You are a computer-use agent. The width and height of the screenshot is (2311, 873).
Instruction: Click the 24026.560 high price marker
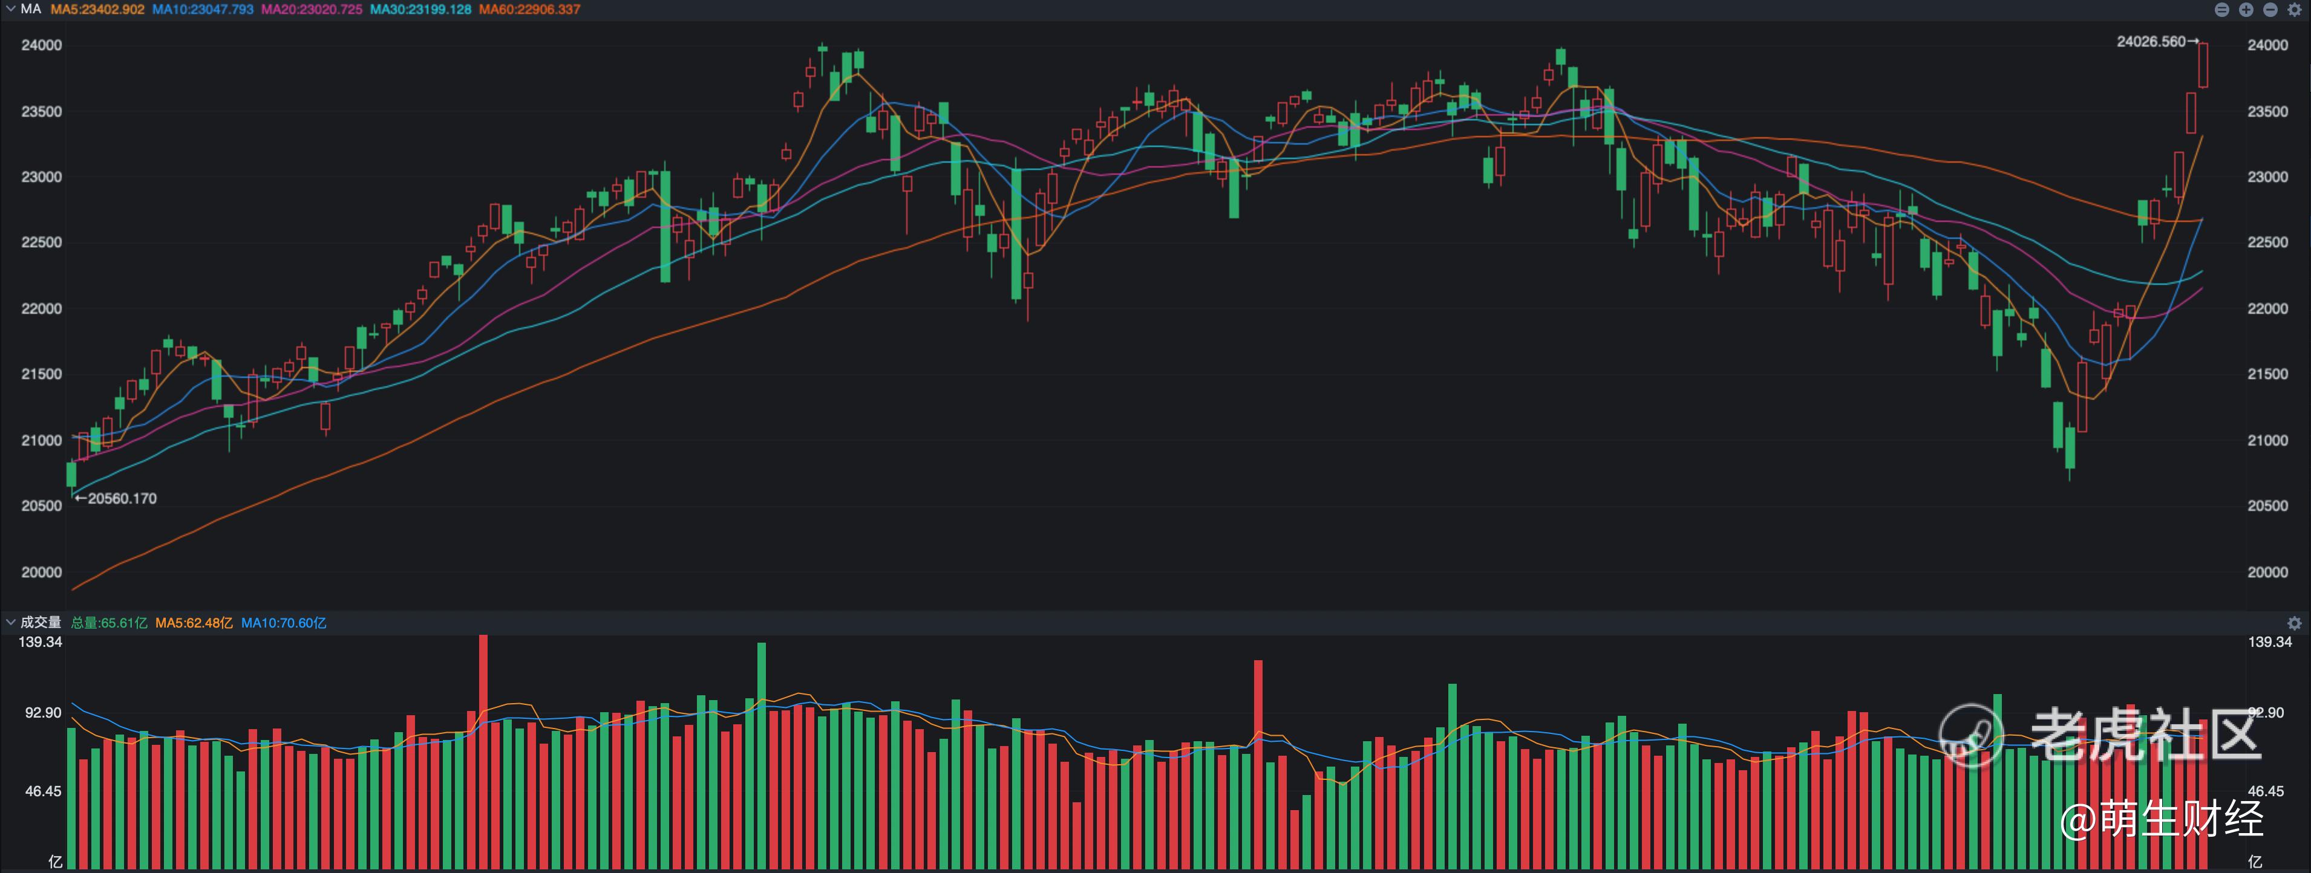point(2151,42)
